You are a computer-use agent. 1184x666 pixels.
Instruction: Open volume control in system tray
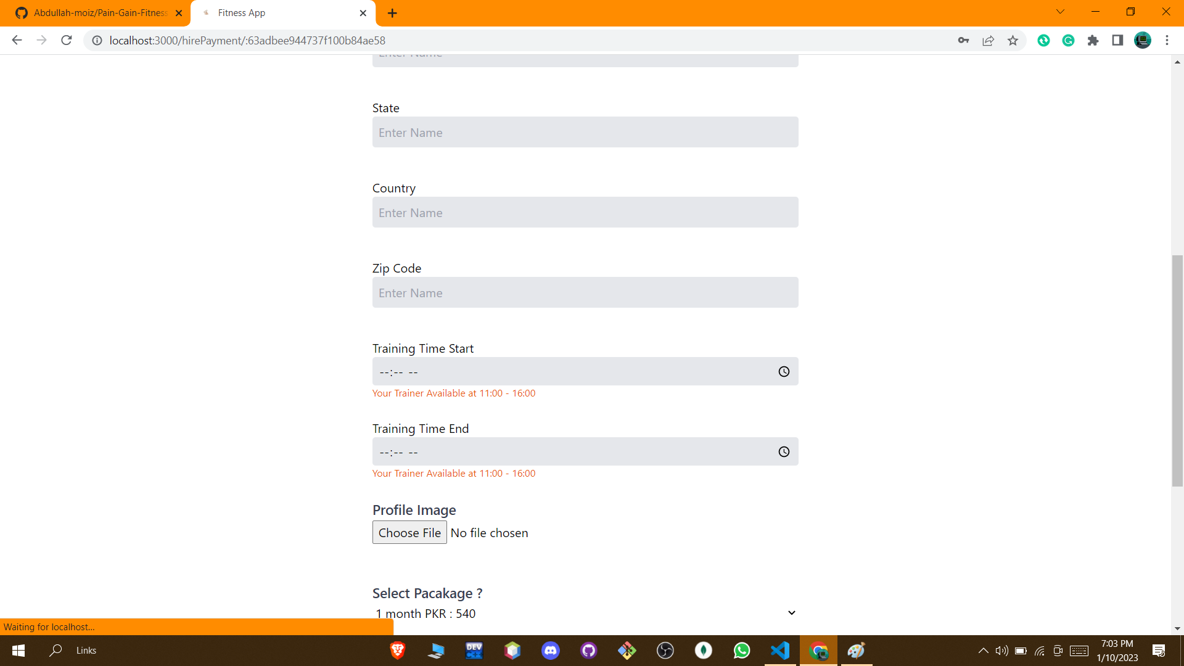(x=1001, y=651)
